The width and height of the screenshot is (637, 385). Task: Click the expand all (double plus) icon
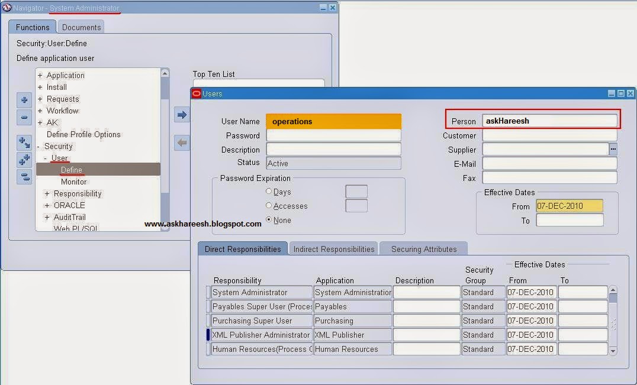(24, 160)
